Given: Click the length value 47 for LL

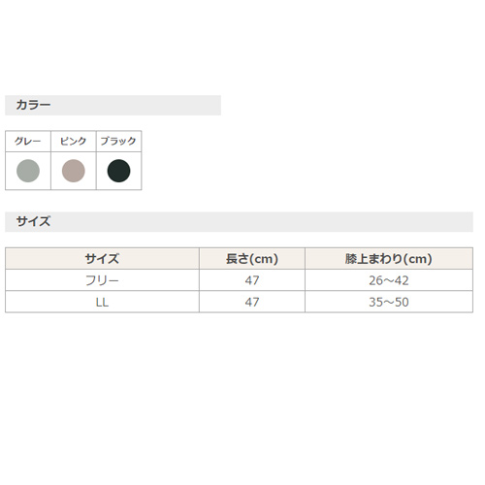Looking at the screenshot, I should 252,302.
